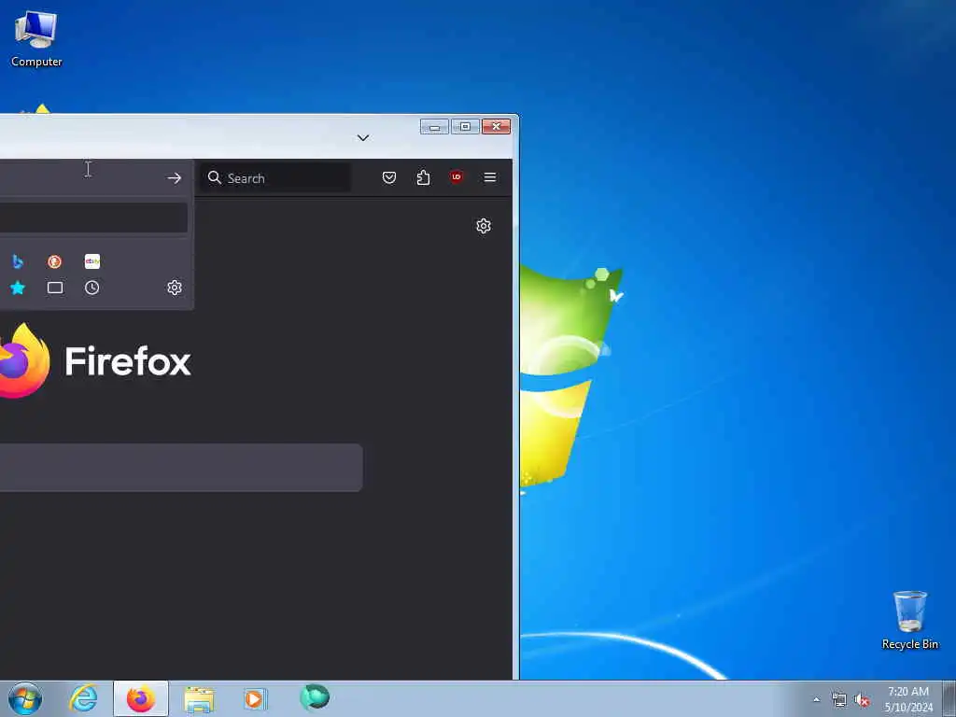Select the highlighted suggestion row in address dropdown
This screenshot has height=717, width=956.
[93, 218]
